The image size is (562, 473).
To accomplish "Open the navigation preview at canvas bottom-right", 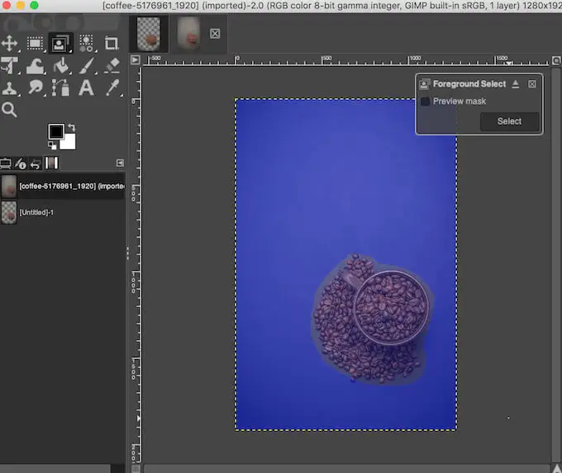I will click(556, 469).
